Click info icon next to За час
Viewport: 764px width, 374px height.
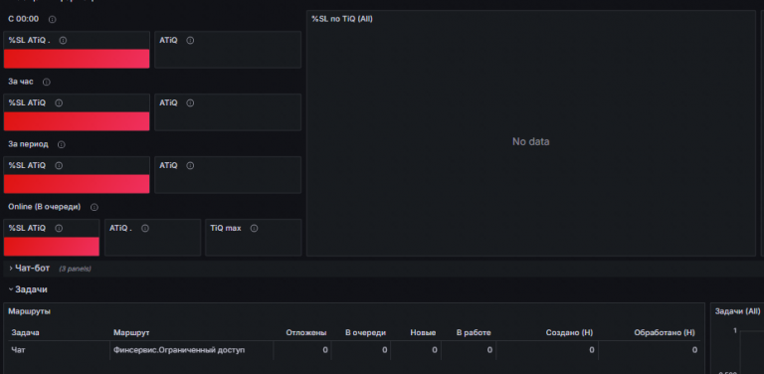tap(47, 82)
